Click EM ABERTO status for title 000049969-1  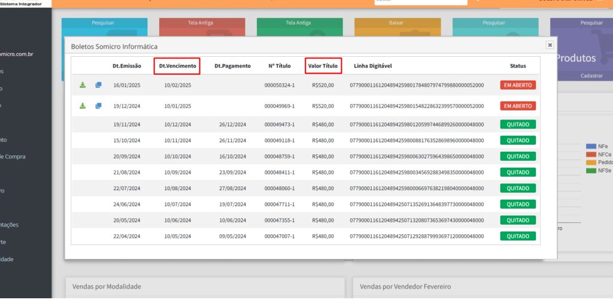pyautogui.click(x=518, y=106)
